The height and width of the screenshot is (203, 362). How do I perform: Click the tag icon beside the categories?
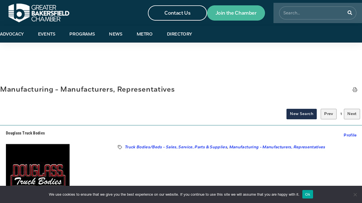120,147
